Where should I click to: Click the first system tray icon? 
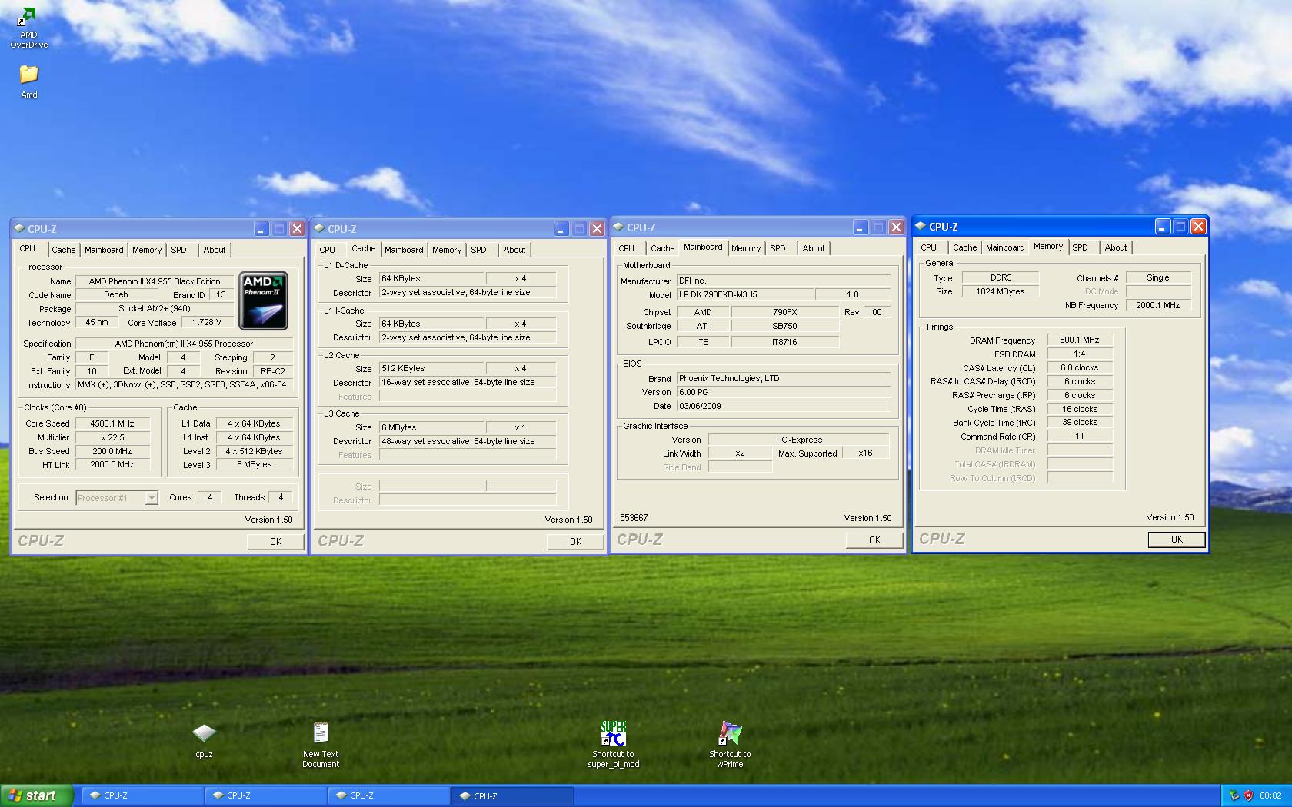click(1235, 795)
